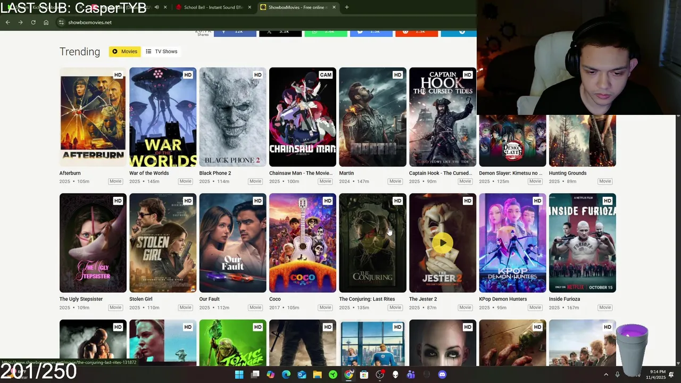Screen dimensions: 681x383
Task: Open the site information icon in address bar
Action: tap(61, 22)
